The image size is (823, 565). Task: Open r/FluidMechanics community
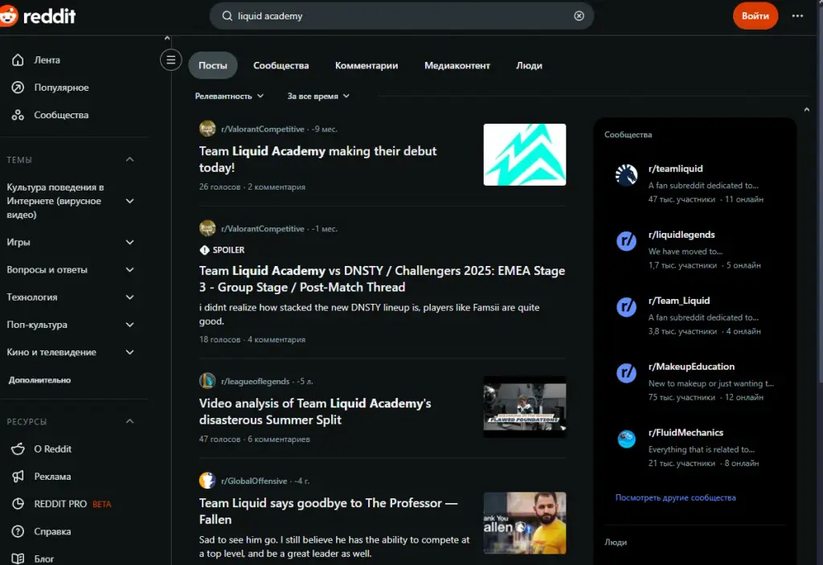coord(686,432)
